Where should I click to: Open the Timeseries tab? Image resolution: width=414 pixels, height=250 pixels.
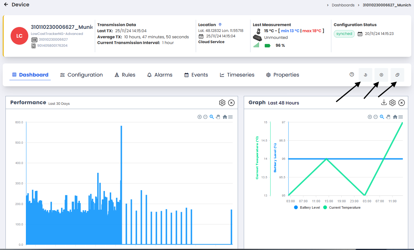pyautogui.click(x=237, y=75)
